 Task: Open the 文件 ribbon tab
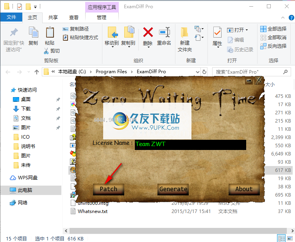point(11,17)
